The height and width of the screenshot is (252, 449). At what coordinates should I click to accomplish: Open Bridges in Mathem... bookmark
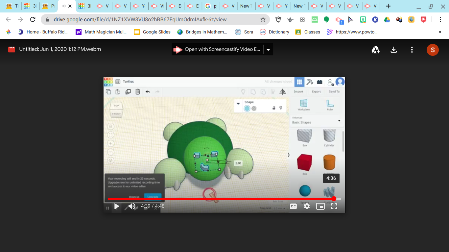point(202,32)
